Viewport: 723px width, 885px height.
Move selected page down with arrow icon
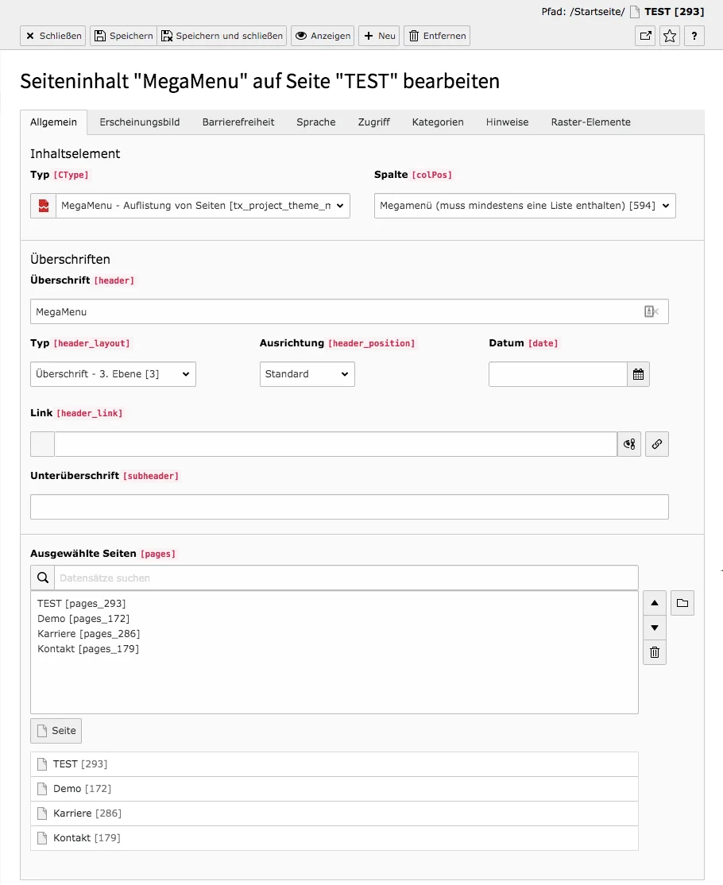[654, 627]
